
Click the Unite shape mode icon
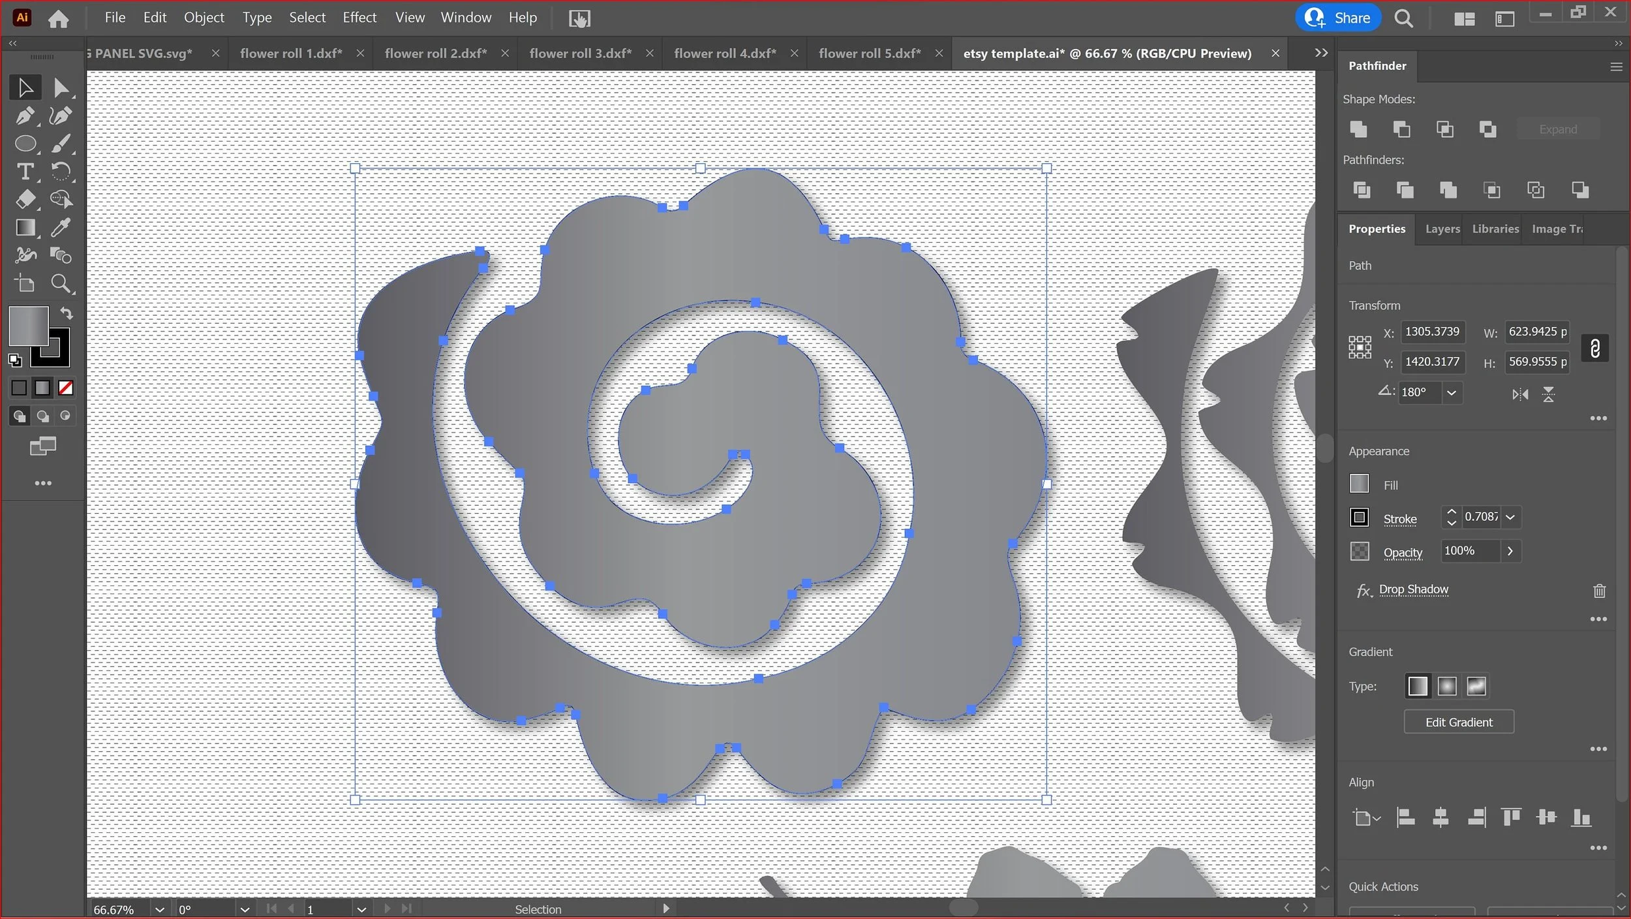click(1358, 129)
